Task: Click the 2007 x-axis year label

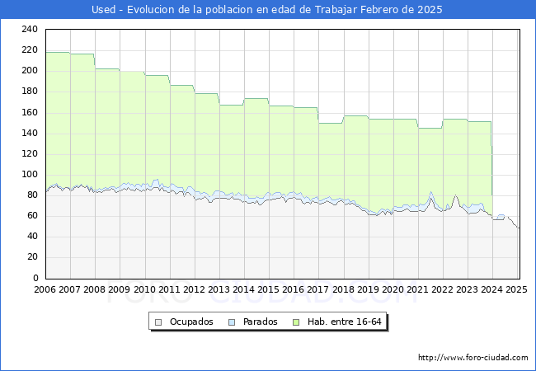Action: click(x=69, y=289)
